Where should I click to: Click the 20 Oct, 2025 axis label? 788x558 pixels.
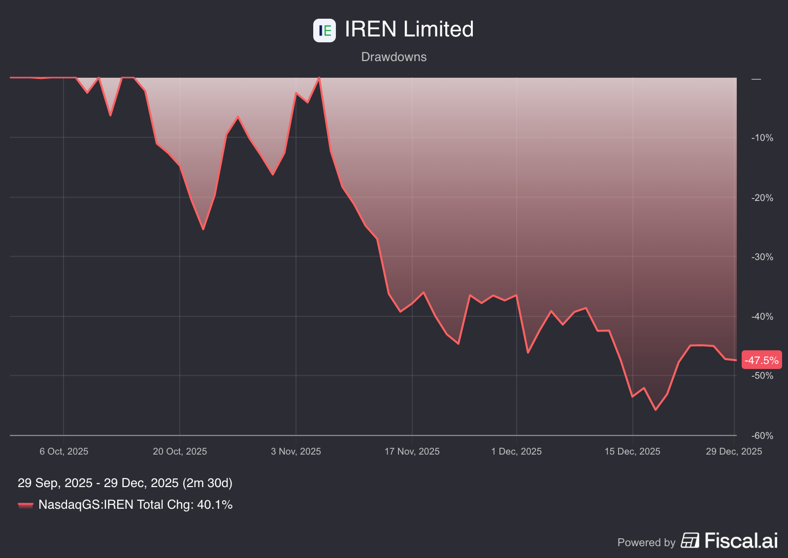click(x=180, y=451)
